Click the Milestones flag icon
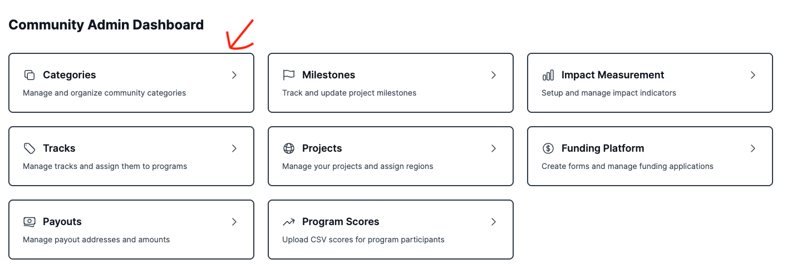This screenshot has height=279, width=792. click(x=289, y=75)
